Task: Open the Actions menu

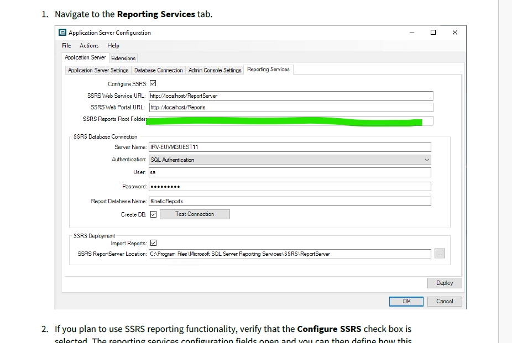Action: coord(89,46)
